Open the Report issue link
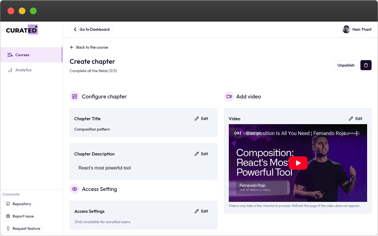Image resolution: width=378 pixels, height=236 pixels. (x=23, y=216)
